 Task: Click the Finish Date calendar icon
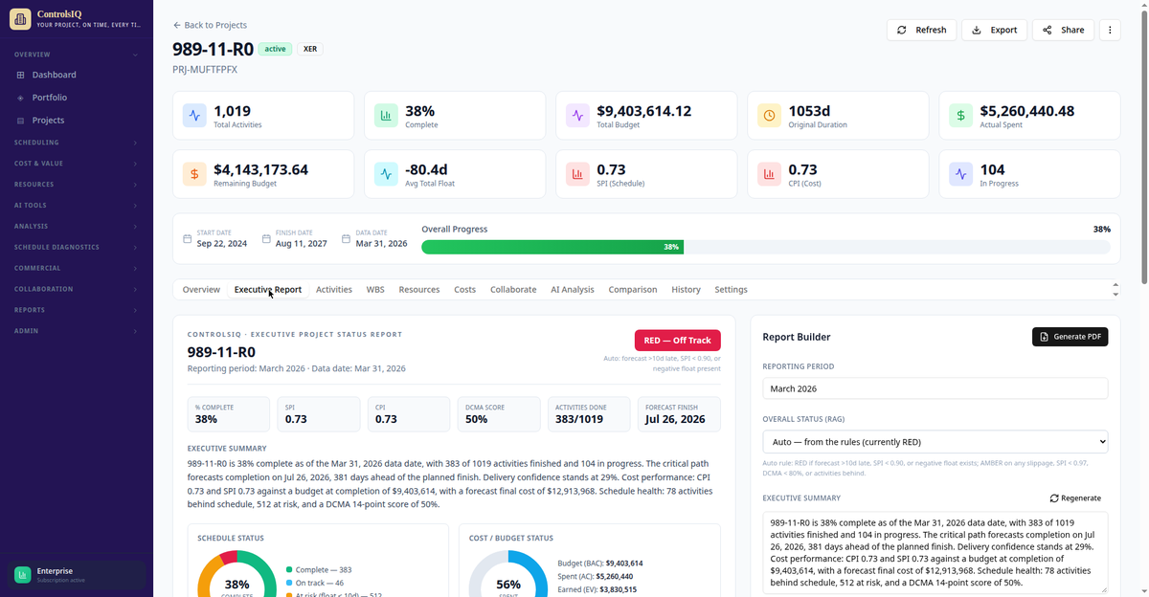click(x=266, y=238)
